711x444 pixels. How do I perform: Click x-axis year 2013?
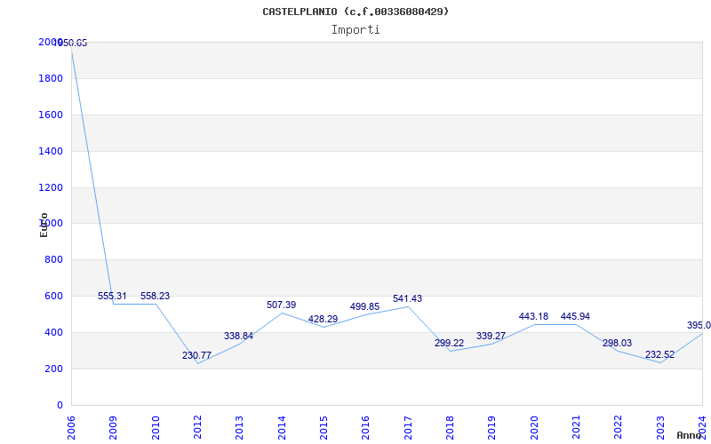pyautogui.click(x=239, y=428)
